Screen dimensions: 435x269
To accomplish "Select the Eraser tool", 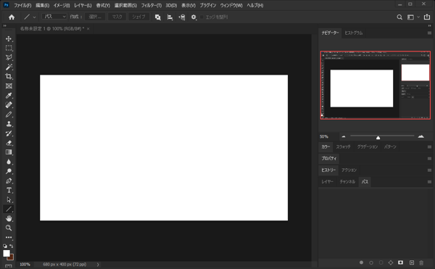I will (x=9, y=143).
